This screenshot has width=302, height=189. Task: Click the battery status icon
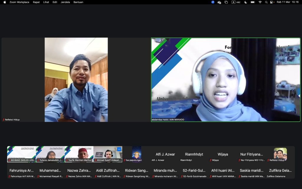(x=253, y=2)
